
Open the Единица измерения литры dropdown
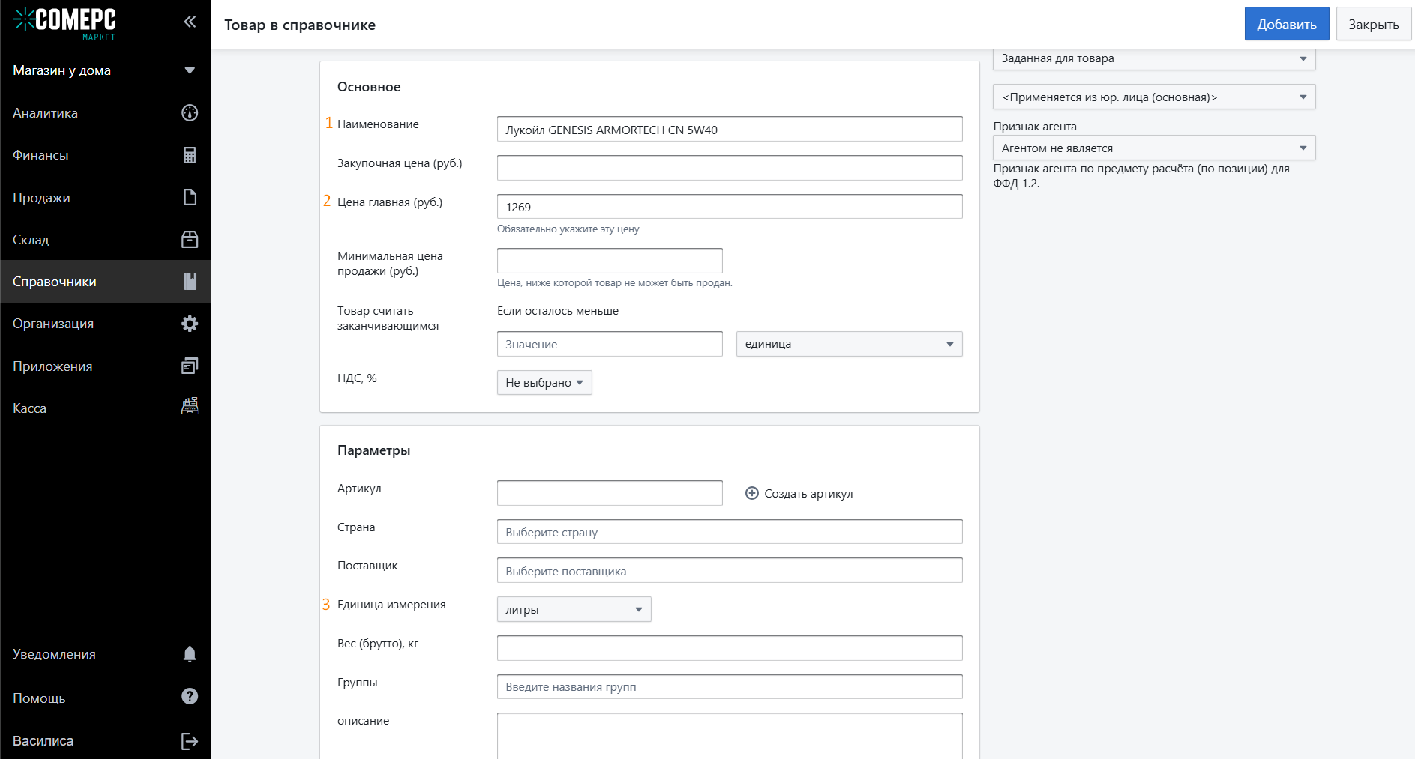574,609
